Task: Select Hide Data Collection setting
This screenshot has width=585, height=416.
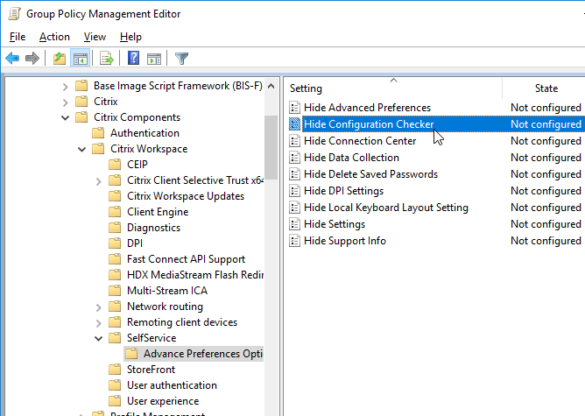Action: pos(351,158)
